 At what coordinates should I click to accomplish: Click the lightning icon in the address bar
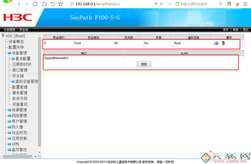pyautogui.click(x=156, y=4)
